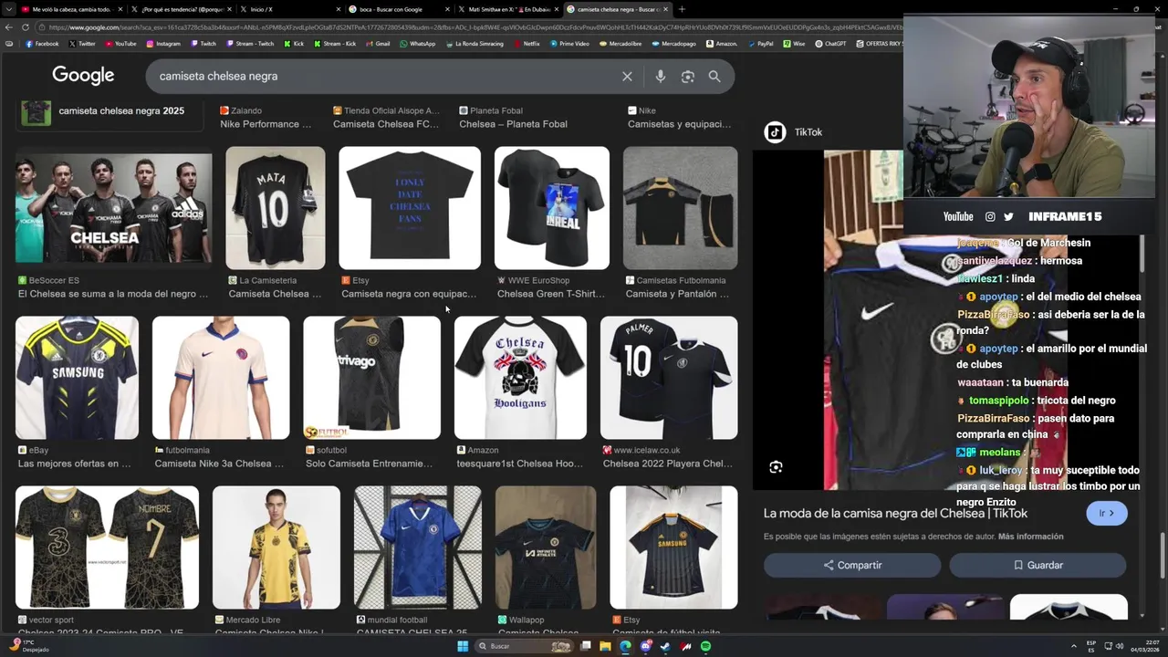This screenshot has height=657, width=1168.
Task: Show hidden system tray icons
Action: tap(1074, 646)
